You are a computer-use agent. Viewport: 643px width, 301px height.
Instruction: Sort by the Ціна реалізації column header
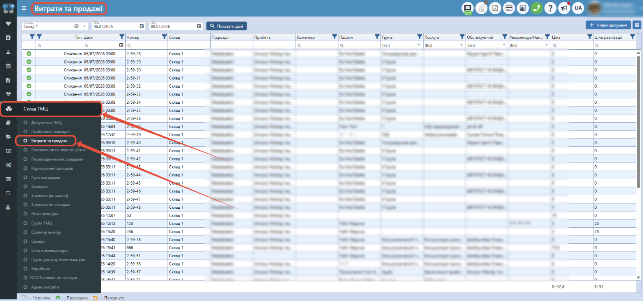tap(608, 37)
